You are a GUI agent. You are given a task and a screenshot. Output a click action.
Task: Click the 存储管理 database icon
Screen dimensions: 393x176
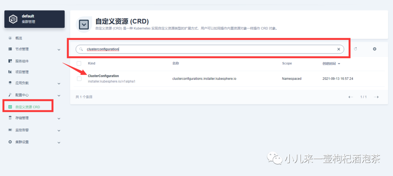coord(10,118)
